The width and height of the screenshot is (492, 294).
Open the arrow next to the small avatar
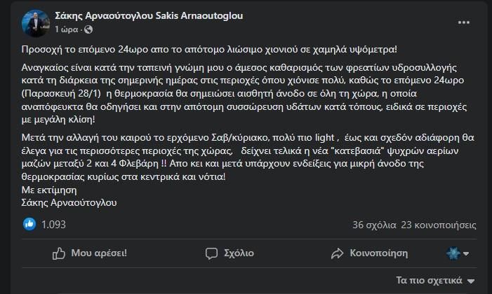pyautogui.click(x=466, y=253)
